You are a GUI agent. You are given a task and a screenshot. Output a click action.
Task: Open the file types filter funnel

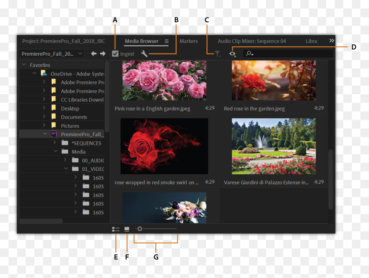coord(218,54)
